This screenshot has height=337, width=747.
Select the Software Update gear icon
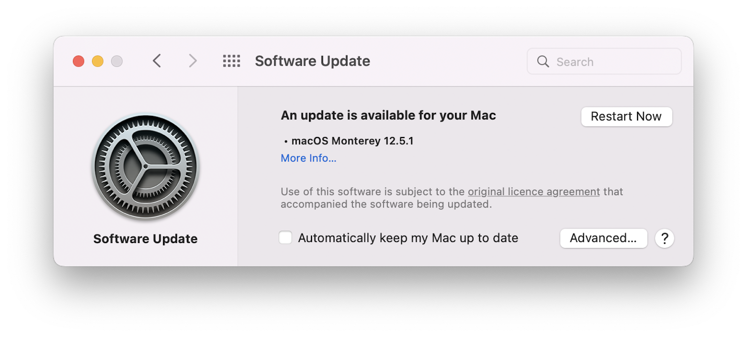145,166
